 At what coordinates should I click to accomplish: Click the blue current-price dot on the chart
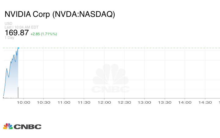(x=18, y=48)
